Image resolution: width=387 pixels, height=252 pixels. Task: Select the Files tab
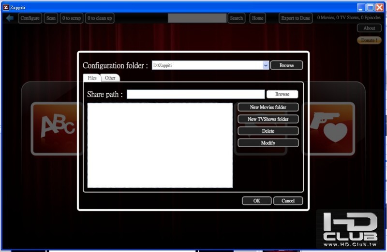click(92, 78)
